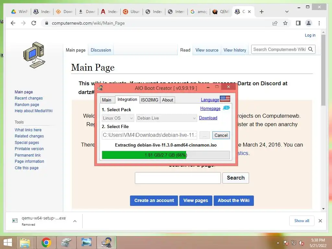This screenshot has width=332, height=249.
Task: Click the network tray icon
Action: 294,243
